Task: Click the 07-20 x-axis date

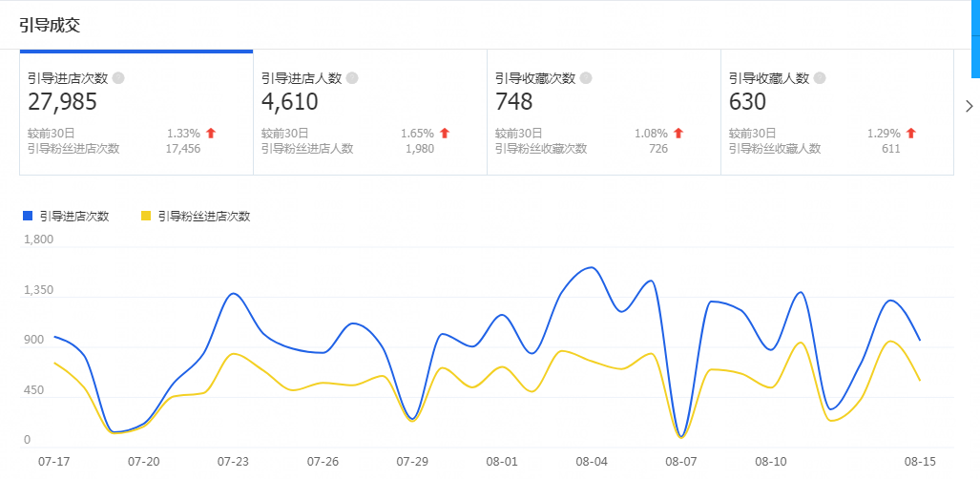Action: (144, 462)
